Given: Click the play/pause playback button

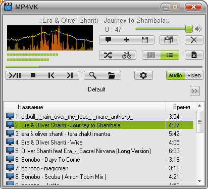Looking at the screenshot, I should pos(15,75).
